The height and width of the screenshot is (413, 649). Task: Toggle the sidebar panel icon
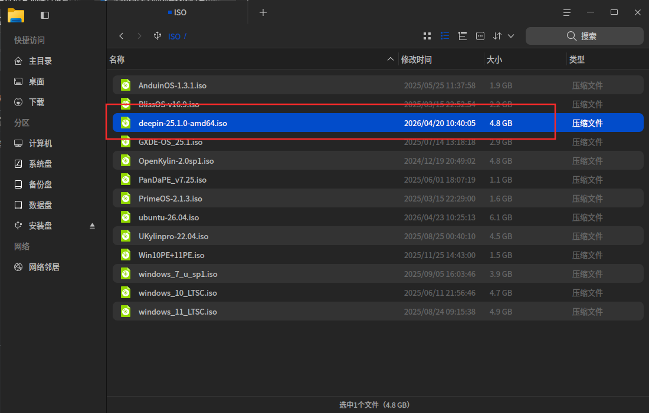tap(45, 15)
